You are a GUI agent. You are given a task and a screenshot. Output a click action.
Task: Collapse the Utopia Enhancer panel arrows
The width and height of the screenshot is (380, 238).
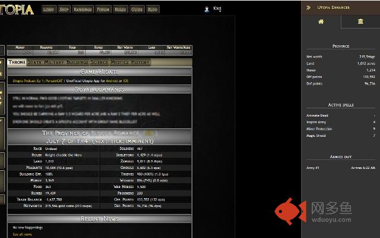pos(308,8)
